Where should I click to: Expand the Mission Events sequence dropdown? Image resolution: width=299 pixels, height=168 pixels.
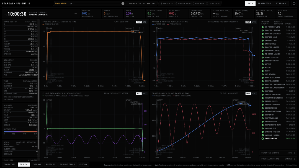[x=295, y=23]
